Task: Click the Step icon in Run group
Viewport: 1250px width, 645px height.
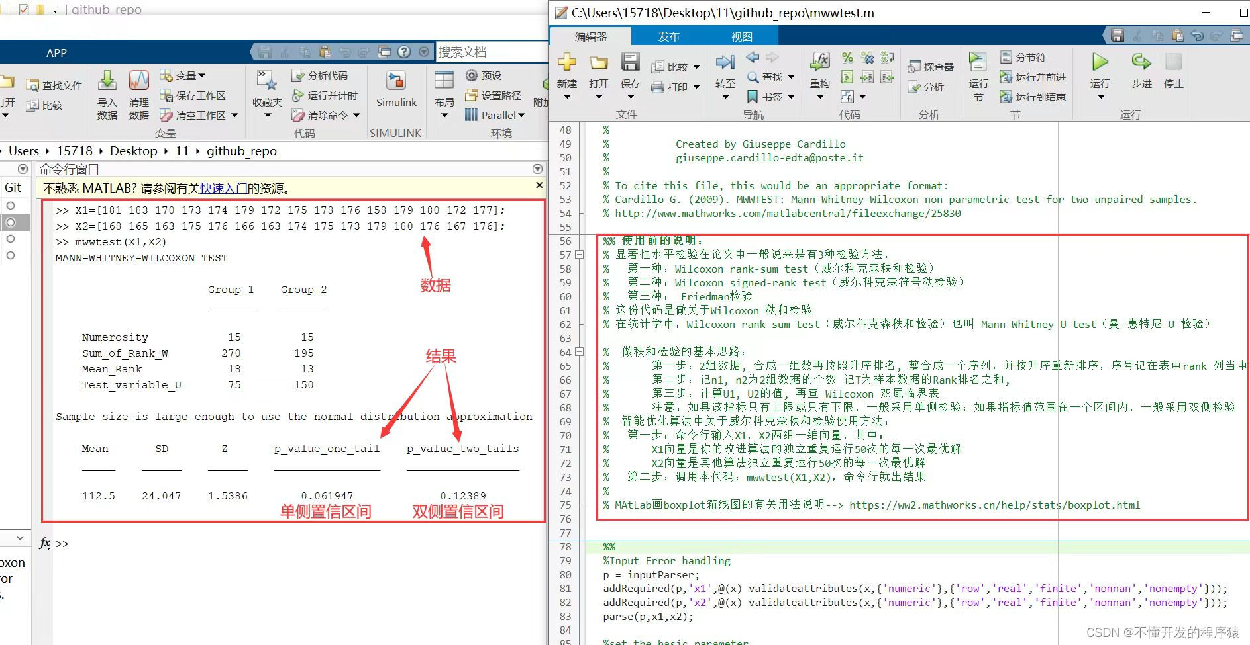Action: (x=1141, y=62)
